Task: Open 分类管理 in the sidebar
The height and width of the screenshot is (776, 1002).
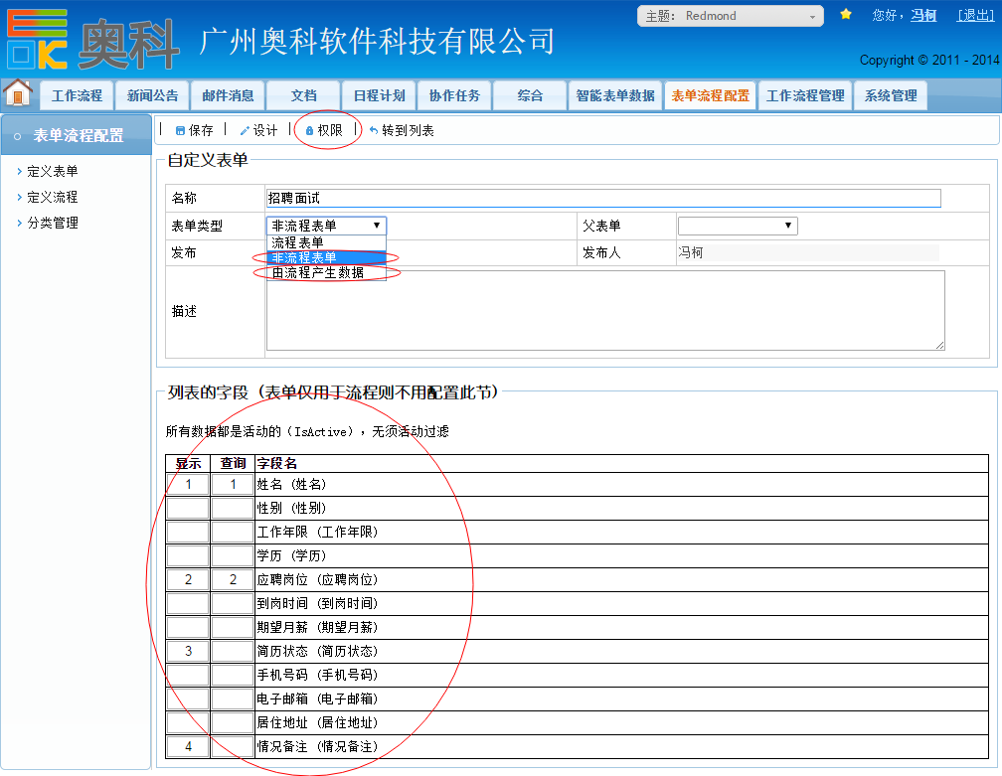Action: click(53, 223)
